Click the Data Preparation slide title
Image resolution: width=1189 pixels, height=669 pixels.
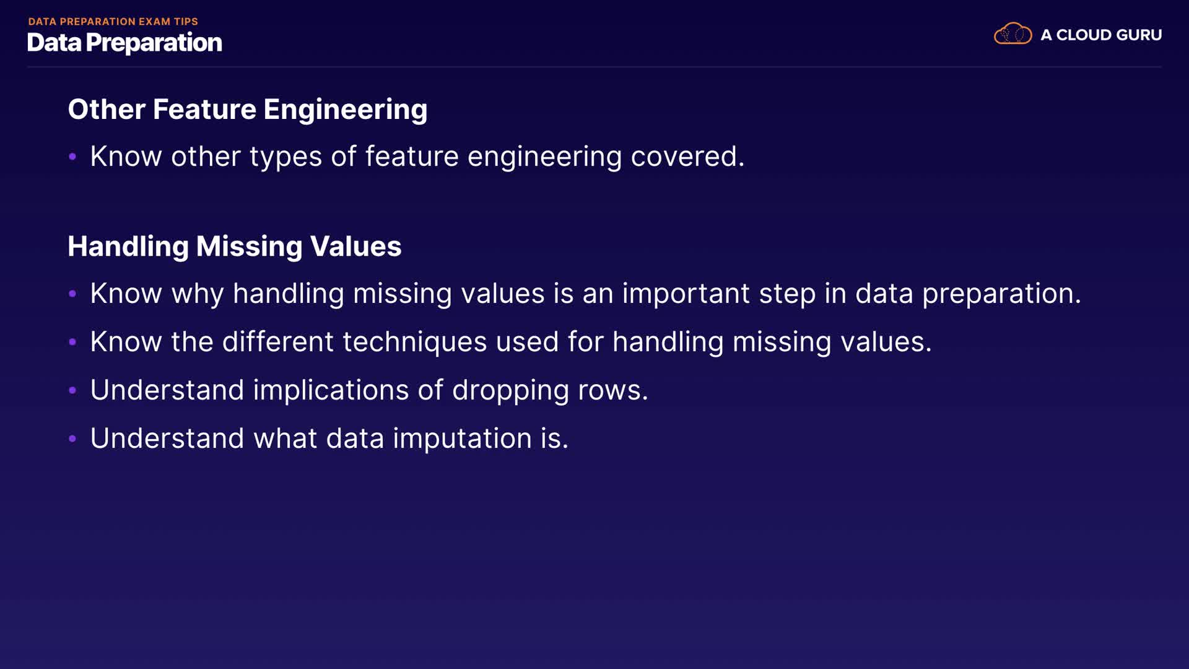point(124,43)
